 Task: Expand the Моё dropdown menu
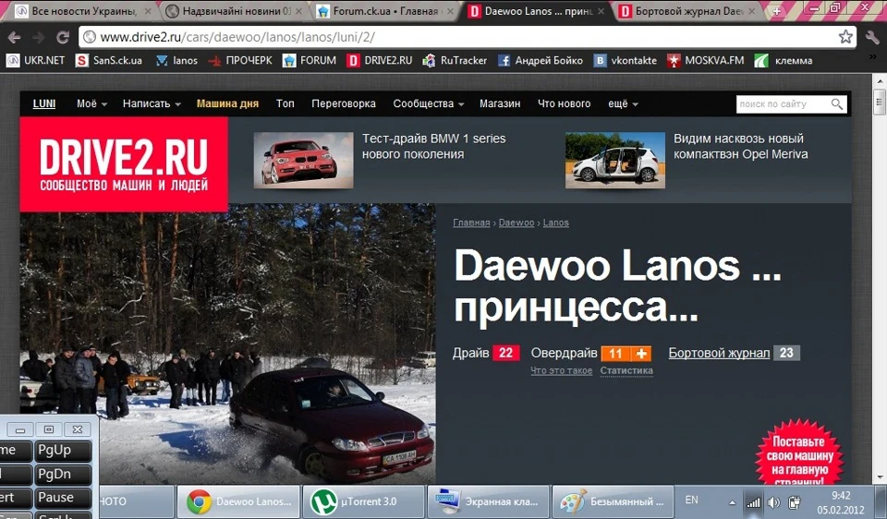coord(91,103)
